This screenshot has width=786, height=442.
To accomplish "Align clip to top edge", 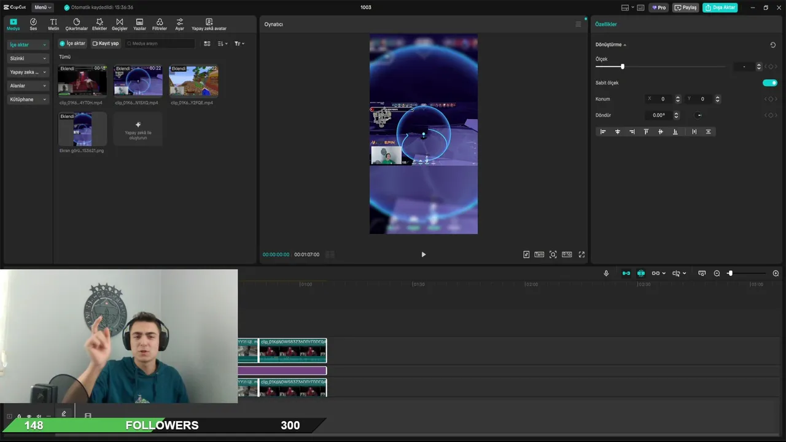I will pos(646,131).
